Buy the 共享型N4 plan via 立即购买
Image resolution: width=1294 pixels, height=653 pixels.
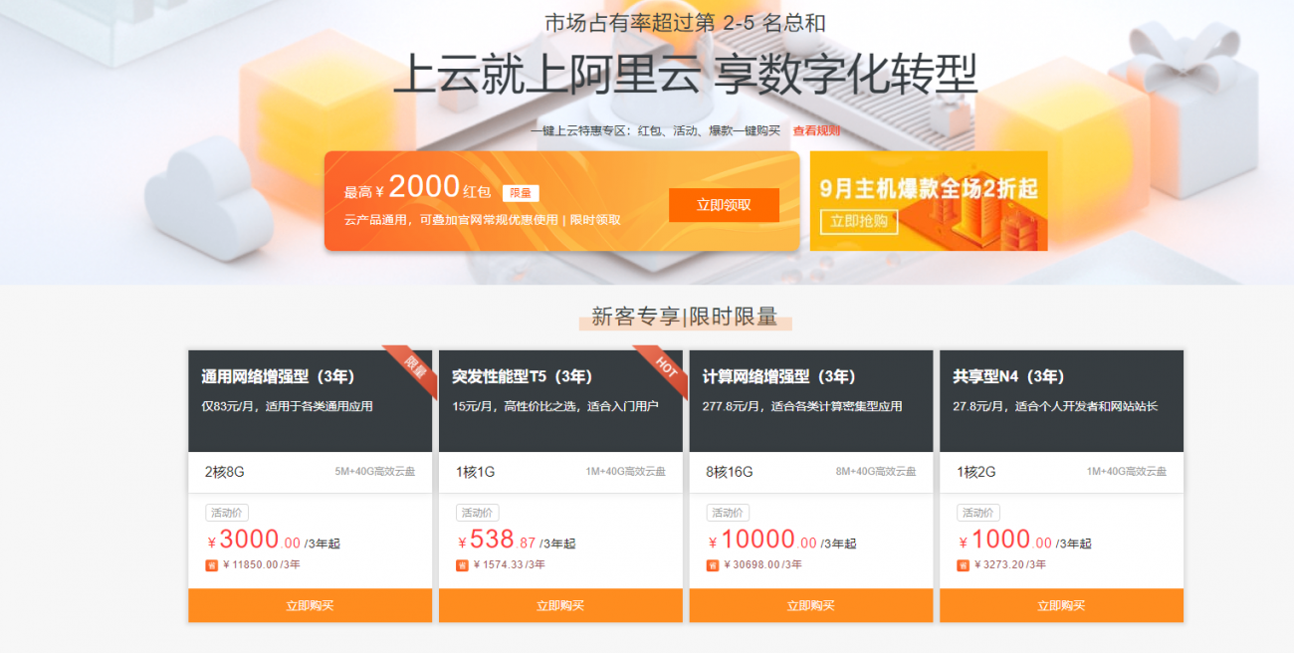pyautogui.click(x=1061, y=605)
